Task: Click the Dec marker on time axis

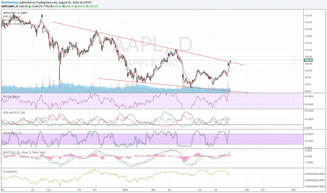Action: point(294,190)
